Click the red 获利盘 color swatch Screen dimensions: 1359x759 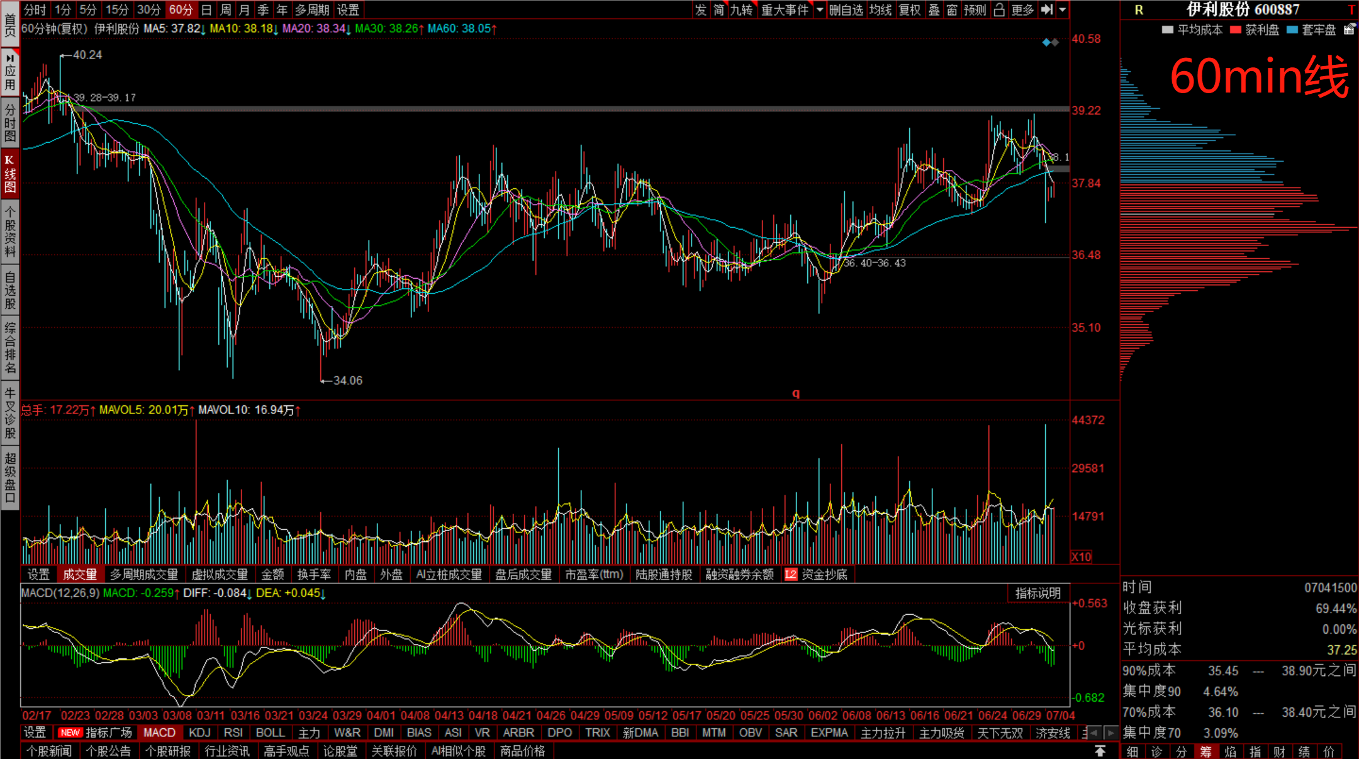click(x=1236, y=30)
